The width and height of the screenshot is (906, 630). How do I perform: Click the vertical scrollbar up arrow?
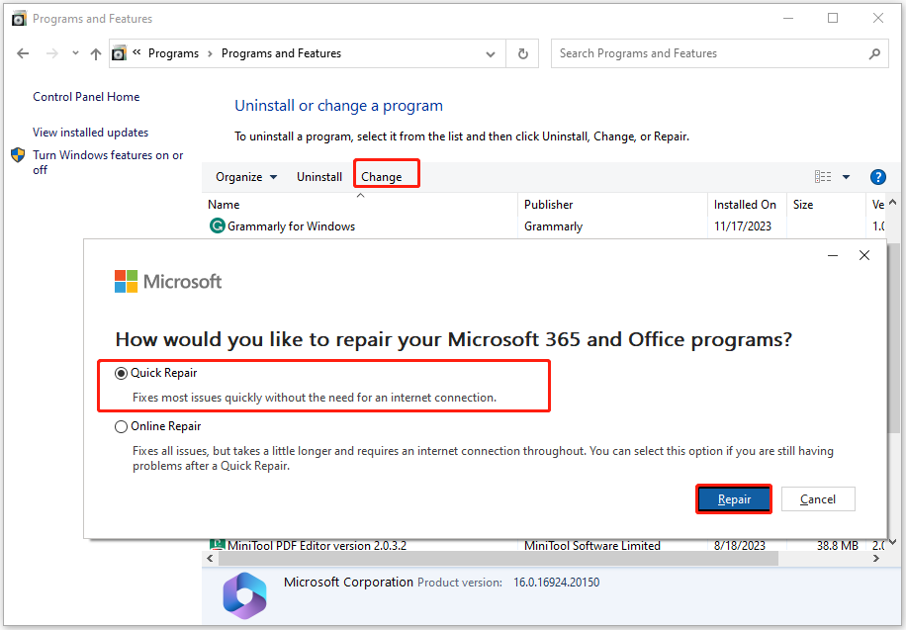point(893,203)
